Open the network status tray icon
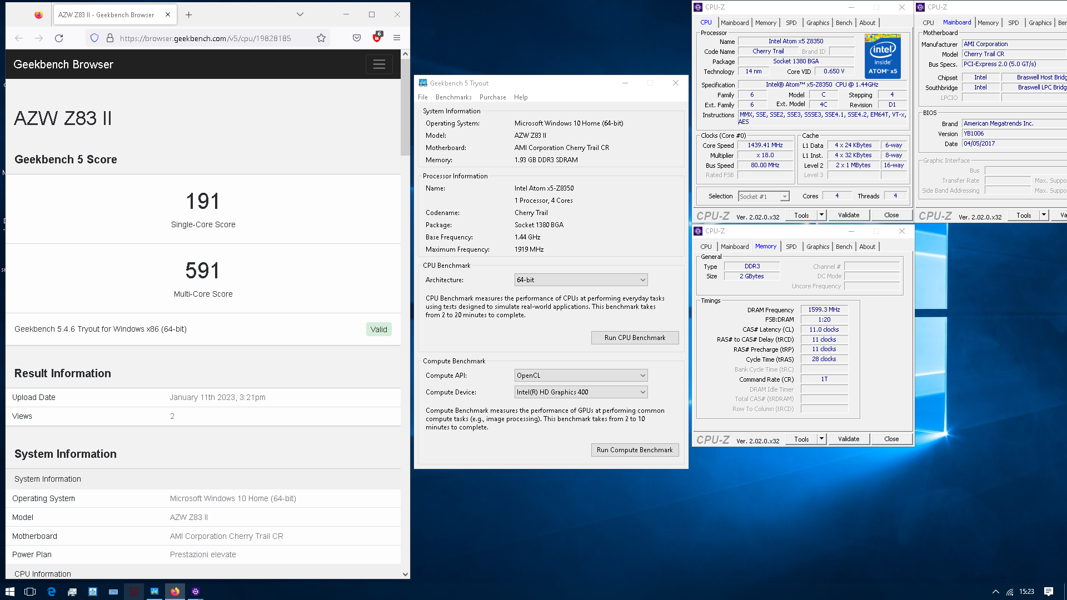The image size is (1067, 600). point(1010,592)
